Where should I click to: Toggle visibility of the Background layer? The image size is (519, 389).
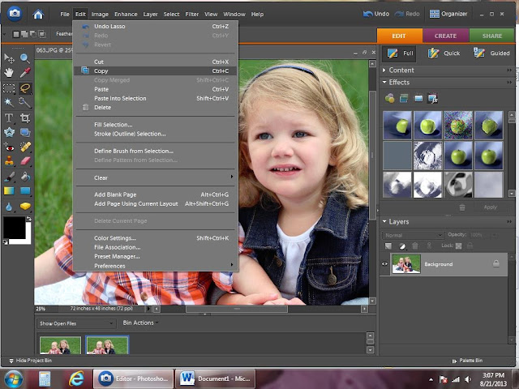(385, 264)
